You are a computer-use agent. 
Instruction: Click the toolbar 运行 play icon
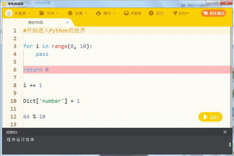[151, 13]
